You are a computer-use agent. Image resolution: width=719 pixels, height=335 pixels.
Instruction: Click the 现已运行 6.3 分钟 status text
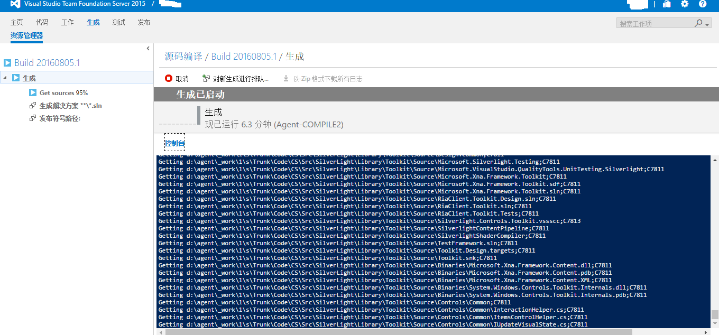pos(274,124)
